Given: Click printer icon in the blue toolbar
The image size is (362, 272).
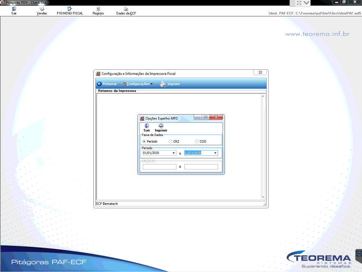Looking at the screenshot, I should point(163,84).
